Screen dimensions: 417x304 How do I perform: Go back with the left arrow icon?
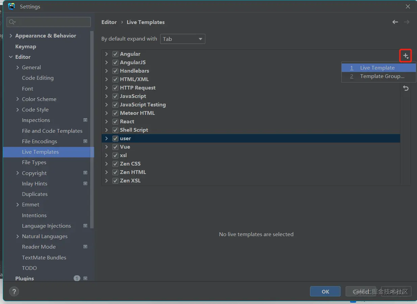(x=395, y=22)
